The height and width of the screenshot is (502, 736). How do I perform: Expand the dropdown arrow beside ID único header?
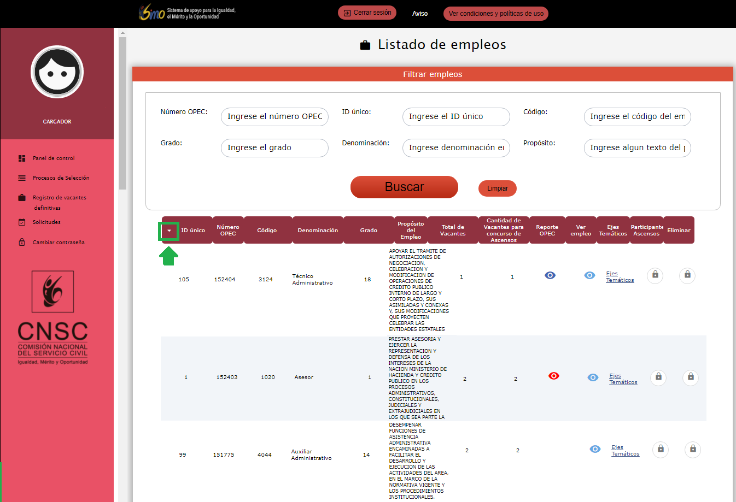[x=169, y=231]
